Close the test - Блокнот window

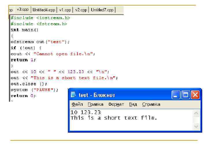pos(195,95)
